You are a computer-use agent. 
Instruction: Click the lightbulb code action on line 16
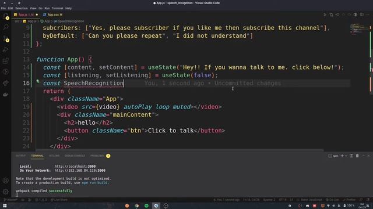coord(38,81)
